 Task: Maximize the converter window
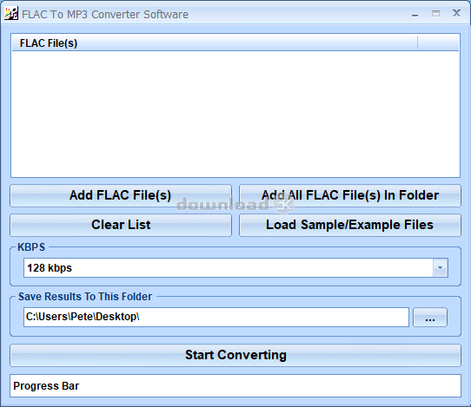pyautogui.click(x=435, y=14)
